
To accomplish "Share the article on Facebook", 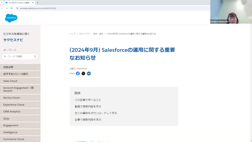I will [78, 74].
